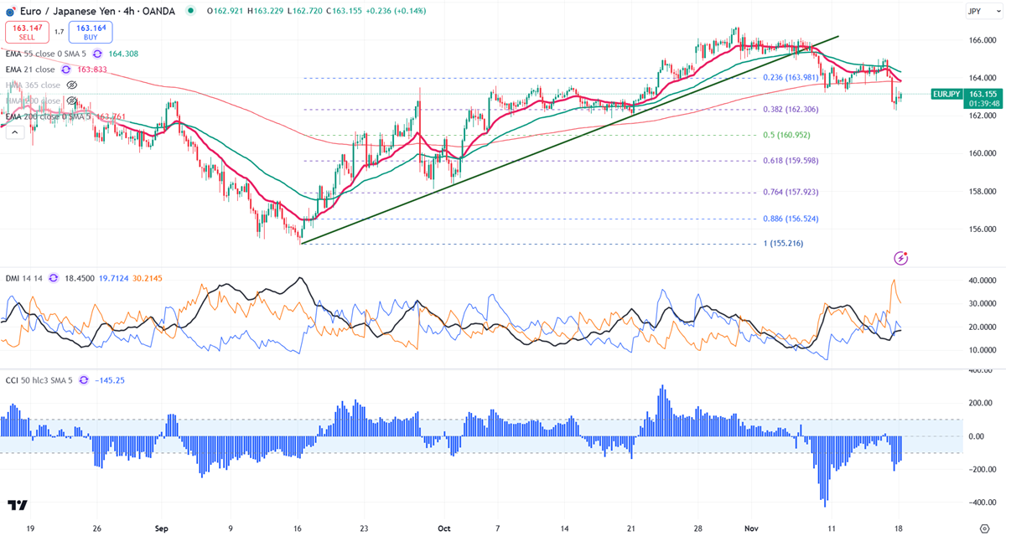Toggle visibility of HMA 200 close indicator
This screenshot has height=536, width=1011.
coord(72,101)
